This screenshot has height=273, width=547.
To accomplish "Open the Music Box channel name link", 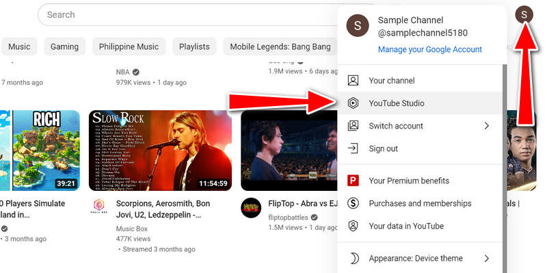I will coord(132,229).
